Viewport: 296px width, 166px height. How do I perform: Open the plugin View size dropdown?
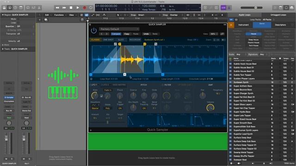point(214,34)
